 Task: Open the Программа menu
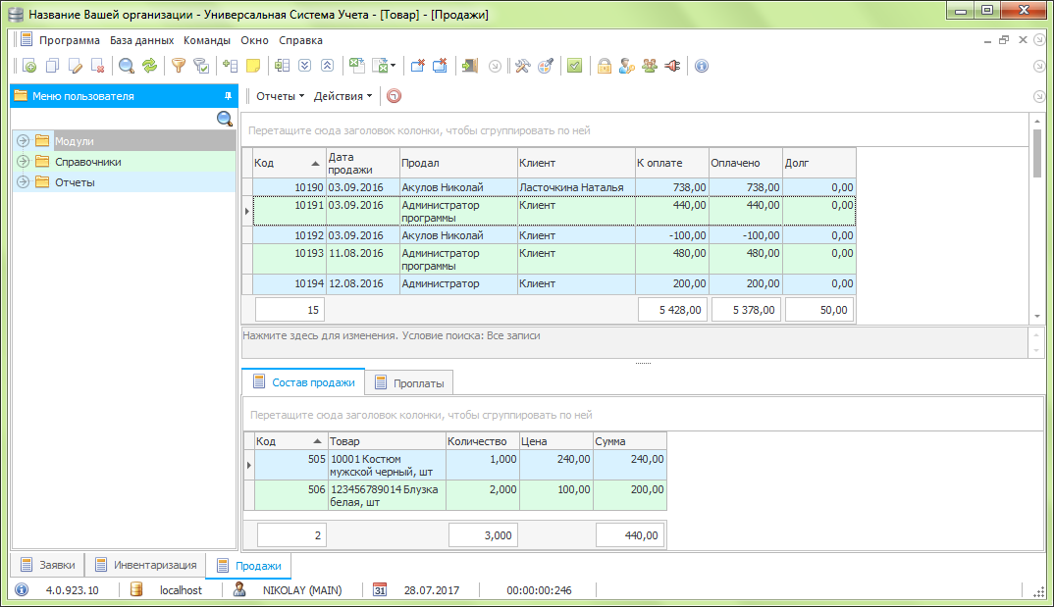[x=70, y=40]
